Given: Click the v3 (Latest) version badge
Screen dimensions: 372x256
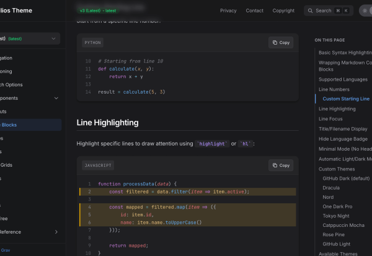Looking at the screenshot, I should 98,11.
